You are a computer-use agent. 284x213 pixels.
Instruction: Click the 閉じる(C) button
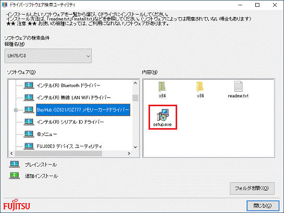[263, 206]
